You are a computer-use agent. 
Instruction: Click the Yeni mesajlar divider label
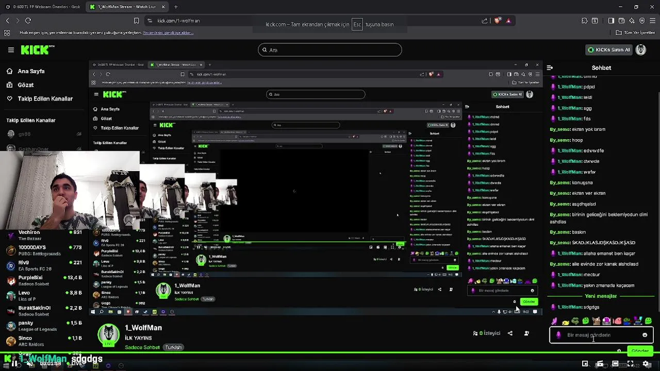[601, 296]
